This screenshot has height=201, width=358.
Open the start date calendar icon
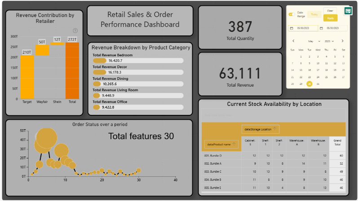(x=291, y=28)
